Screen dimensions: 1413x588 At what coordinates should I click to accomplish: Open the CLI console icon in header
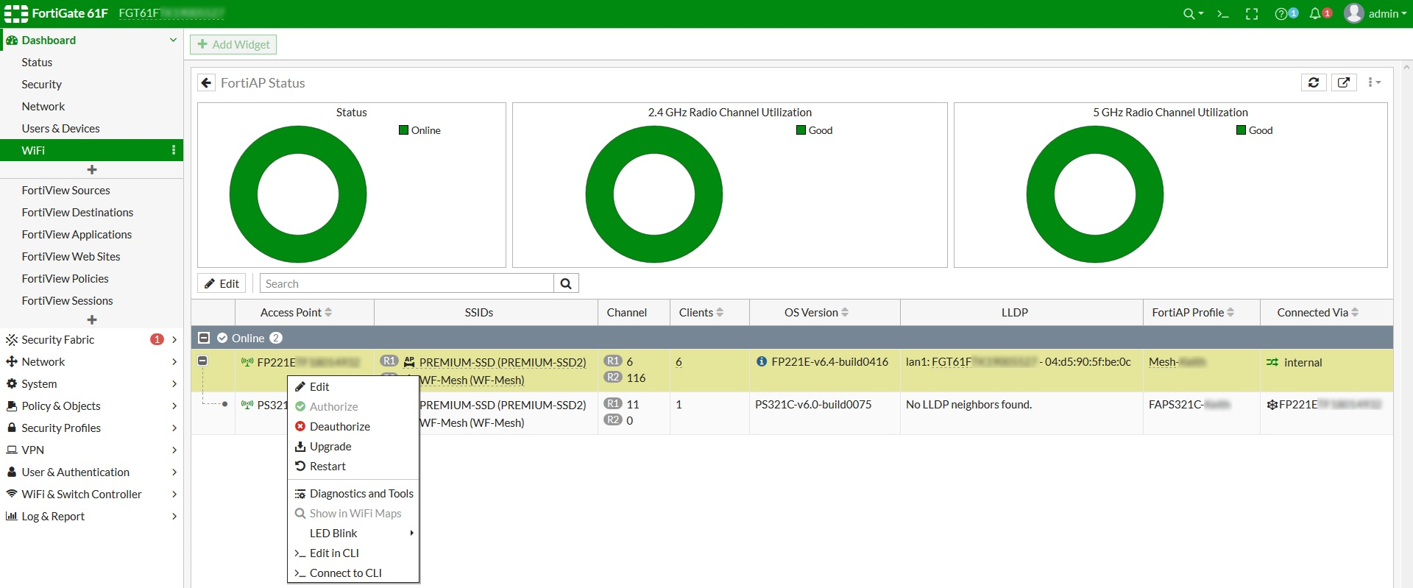click(1223, 14)
